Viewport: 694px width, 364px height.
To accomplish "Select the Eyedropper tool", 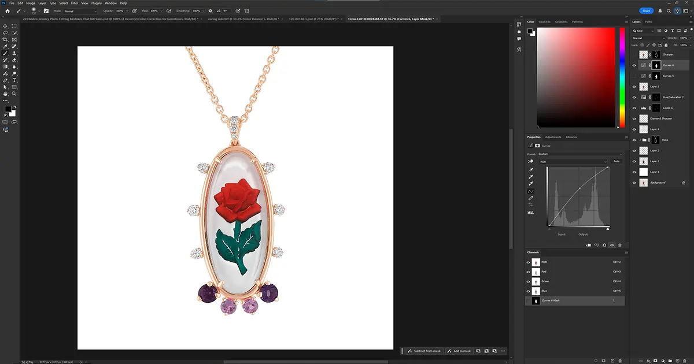I will coord(5,45).
